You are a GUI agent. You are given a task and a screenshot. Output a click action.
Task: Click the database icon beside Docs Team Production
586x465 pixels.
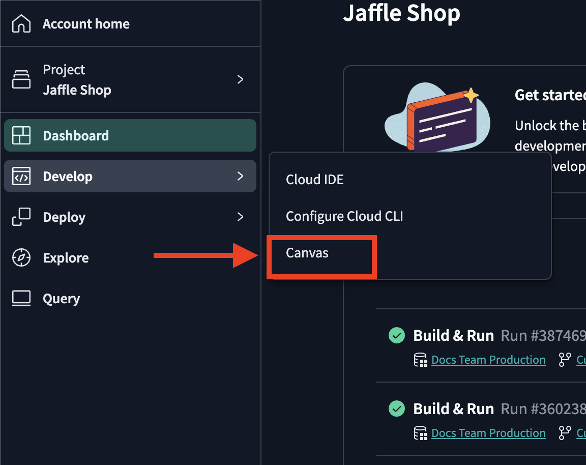[x=421, y=360]
